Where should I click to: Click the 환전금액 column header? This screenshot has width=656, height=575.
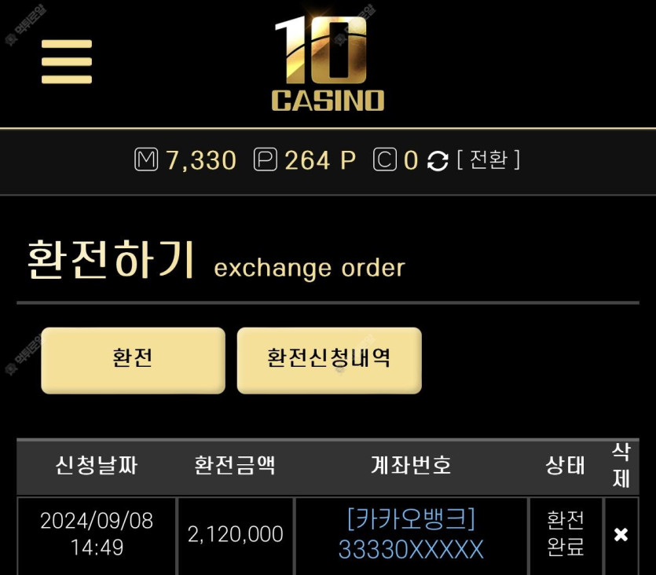[235, 466]
